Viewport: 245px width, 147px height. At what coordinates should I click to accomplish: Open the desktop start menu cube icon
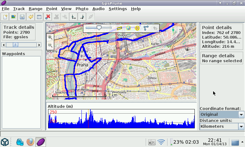(x=5, y=142)
